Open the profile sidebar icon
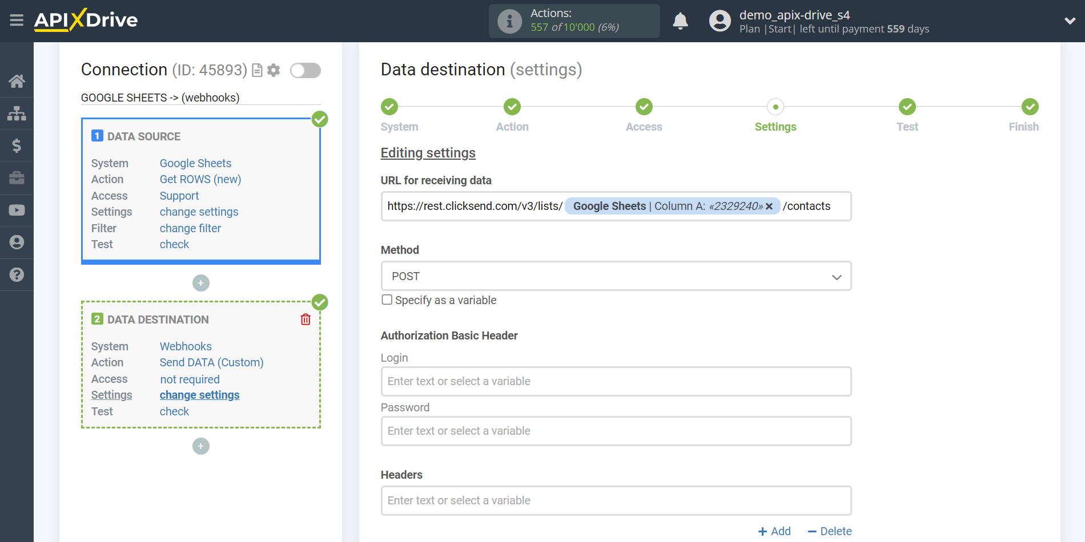The height and width of the screenshot is (542, 1085). tap(17, 242)
